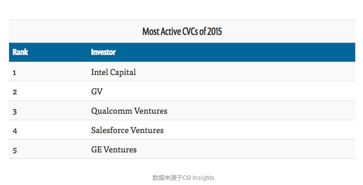Select the empty area of GE Ventures row

tap(246, 149)
